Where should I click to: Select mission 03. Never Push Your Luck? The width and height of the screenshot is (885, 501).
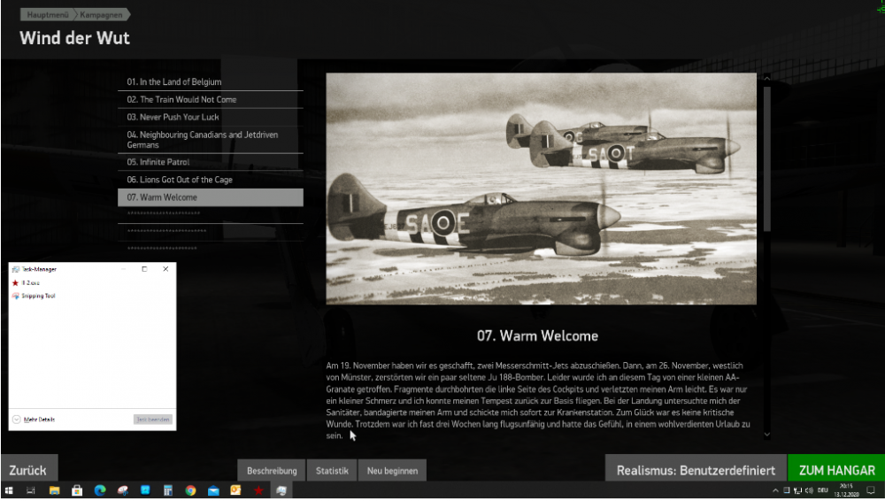(x=210, y=117)
